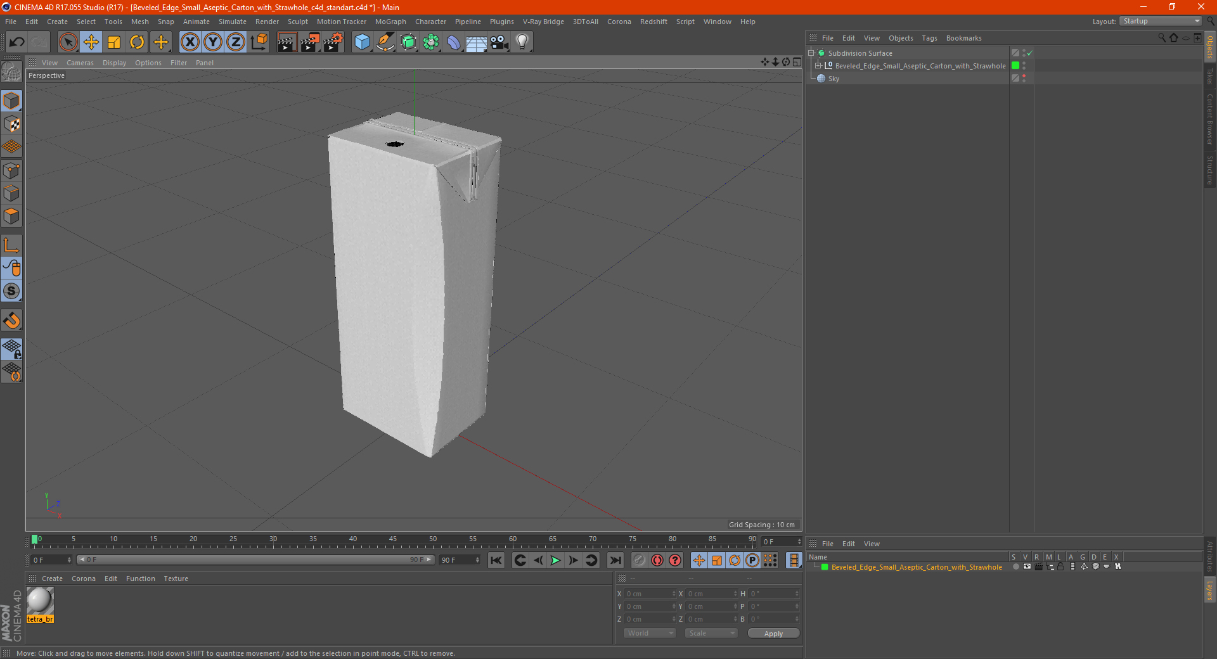Add a Cube primitive object
1217x659 pixels.
[x=362, y=42]
